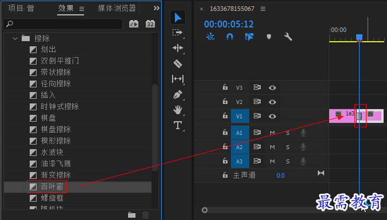
Task: Click the timecode 00:00:05:12 display
Action: pos(229,24)
